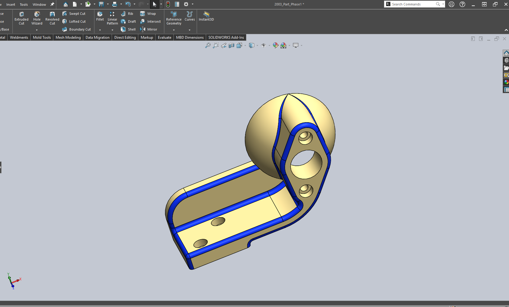Start a Revolved Cut feature
The width and height of the screenshot is (509, 307).
[52, 18]
